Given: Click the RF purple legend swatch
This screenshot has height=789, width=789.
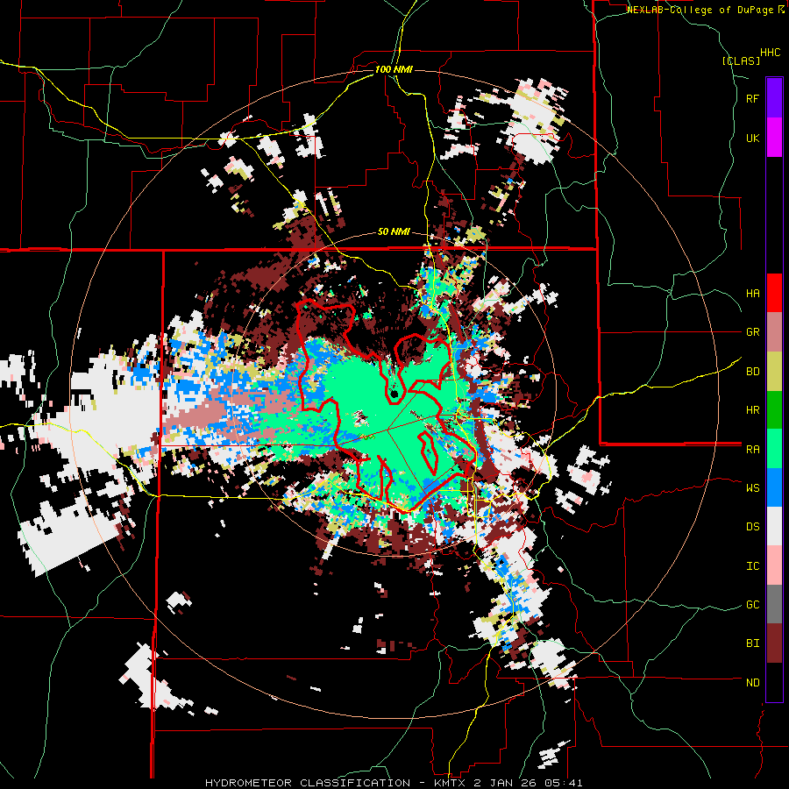Looking at the screenshot, I should click(x=774, y=98).
